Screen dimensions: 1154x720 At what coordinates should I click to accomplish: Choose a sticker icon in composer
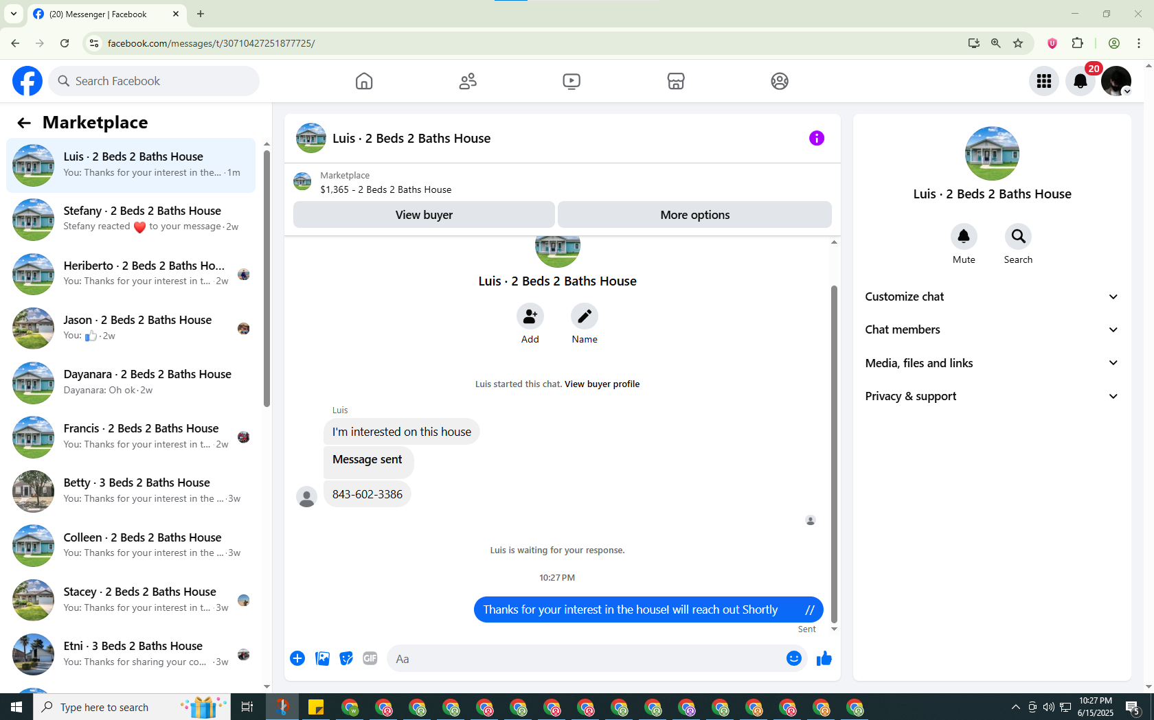click(x=346, y=659)
